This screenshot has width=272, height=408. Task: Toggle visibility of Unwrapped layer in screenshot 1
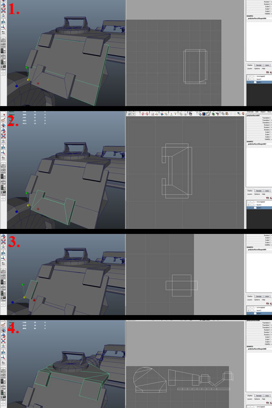248,76
